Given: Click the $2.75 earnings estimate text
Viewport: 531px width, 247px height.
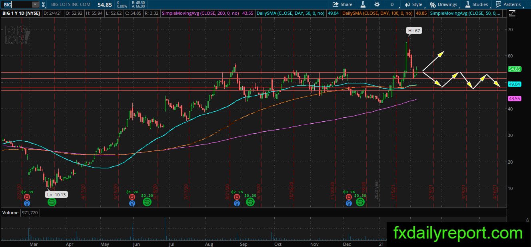Looking at the screenshot, I should click(238, 192).
